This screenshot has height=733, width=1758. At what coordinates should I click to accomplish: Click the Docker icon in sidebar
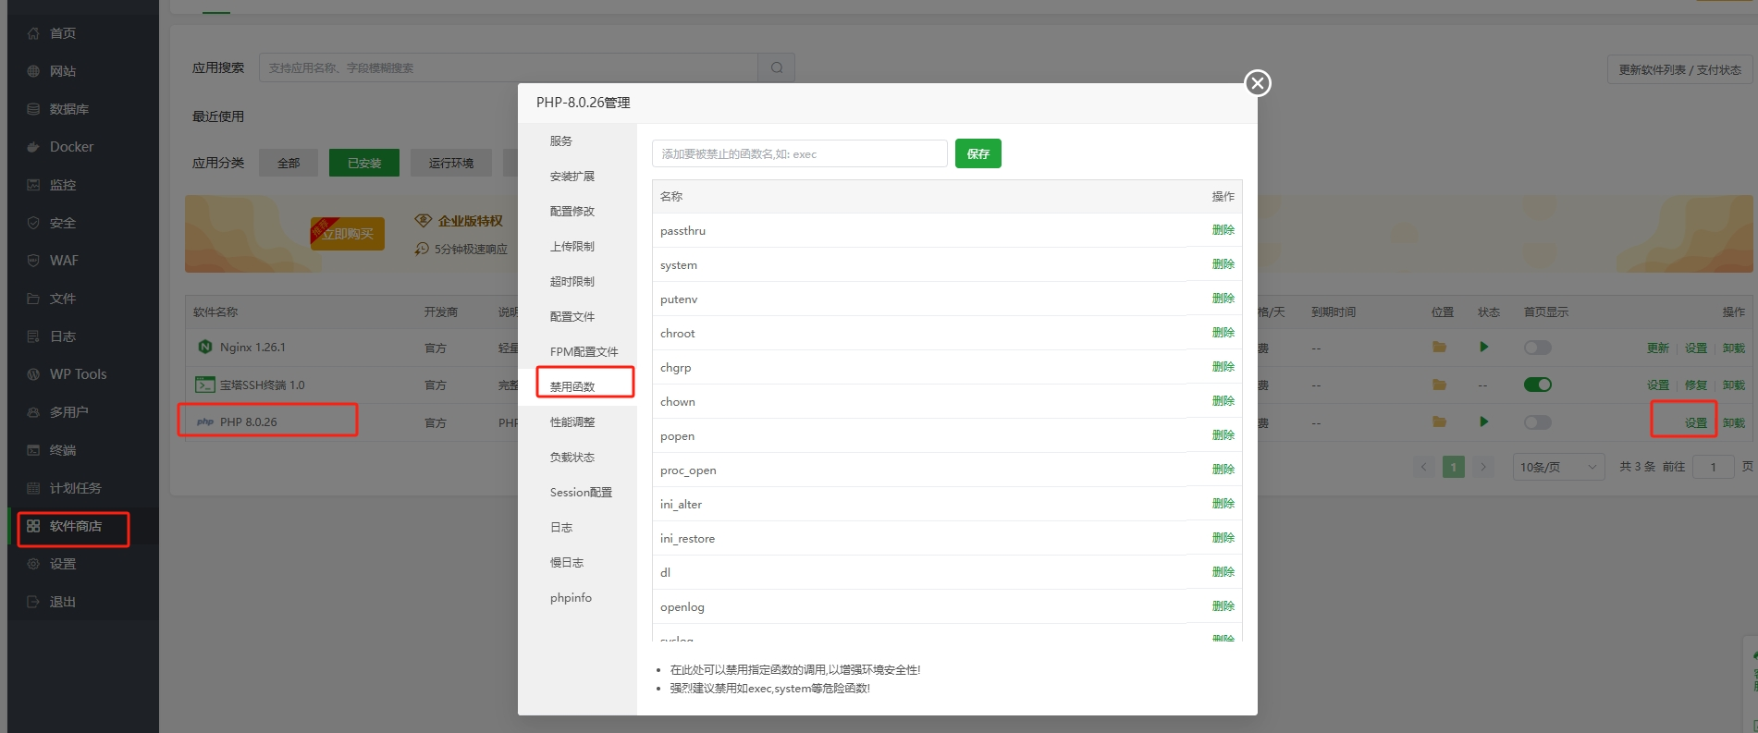[33, 147]
